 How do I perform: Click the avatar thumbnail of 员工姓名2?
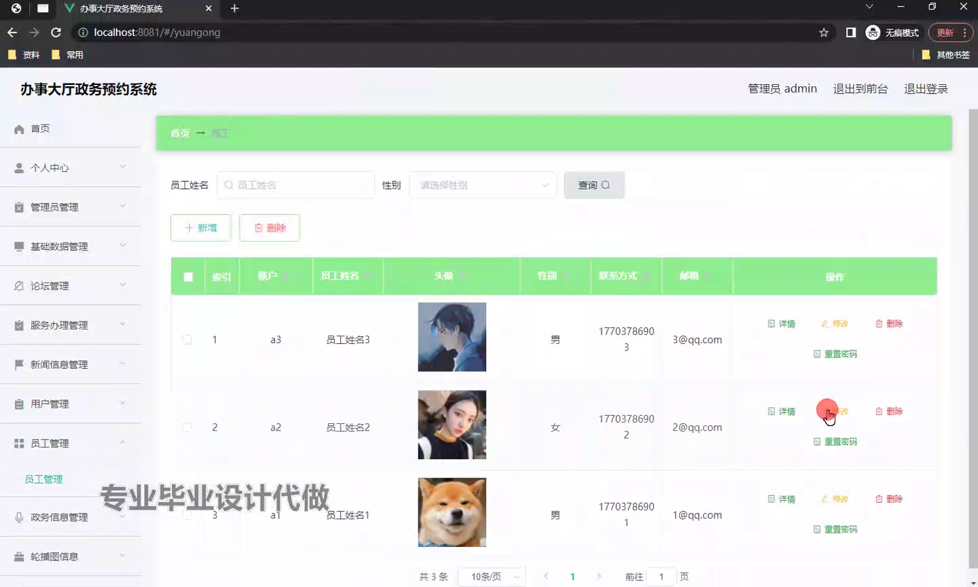(x=452, y=425)
